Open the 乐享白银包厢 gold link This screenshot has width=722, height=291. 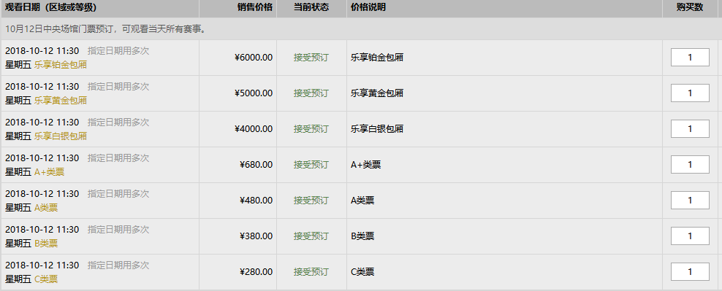click(x=61, y=136)
